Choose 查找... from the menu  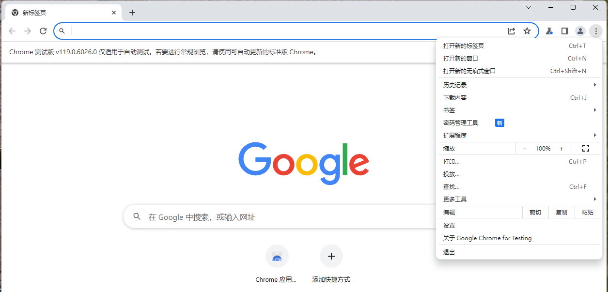point(519,187)
